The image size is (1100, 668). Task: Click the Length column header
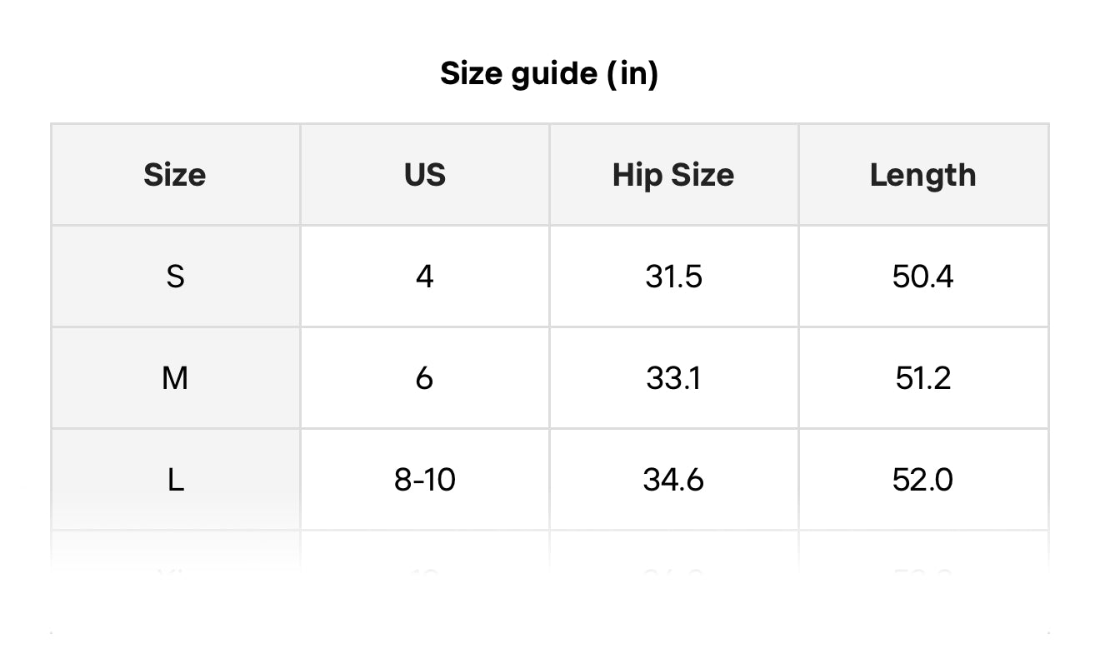922,175
